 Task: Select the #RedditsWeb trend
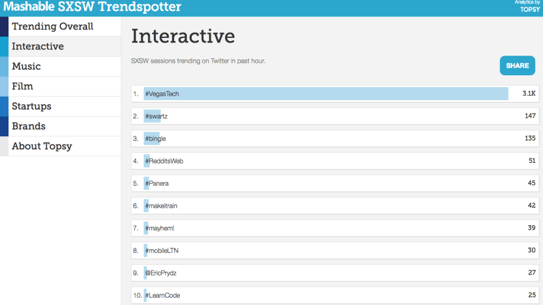pyautogui.click(x=164, y=161)
